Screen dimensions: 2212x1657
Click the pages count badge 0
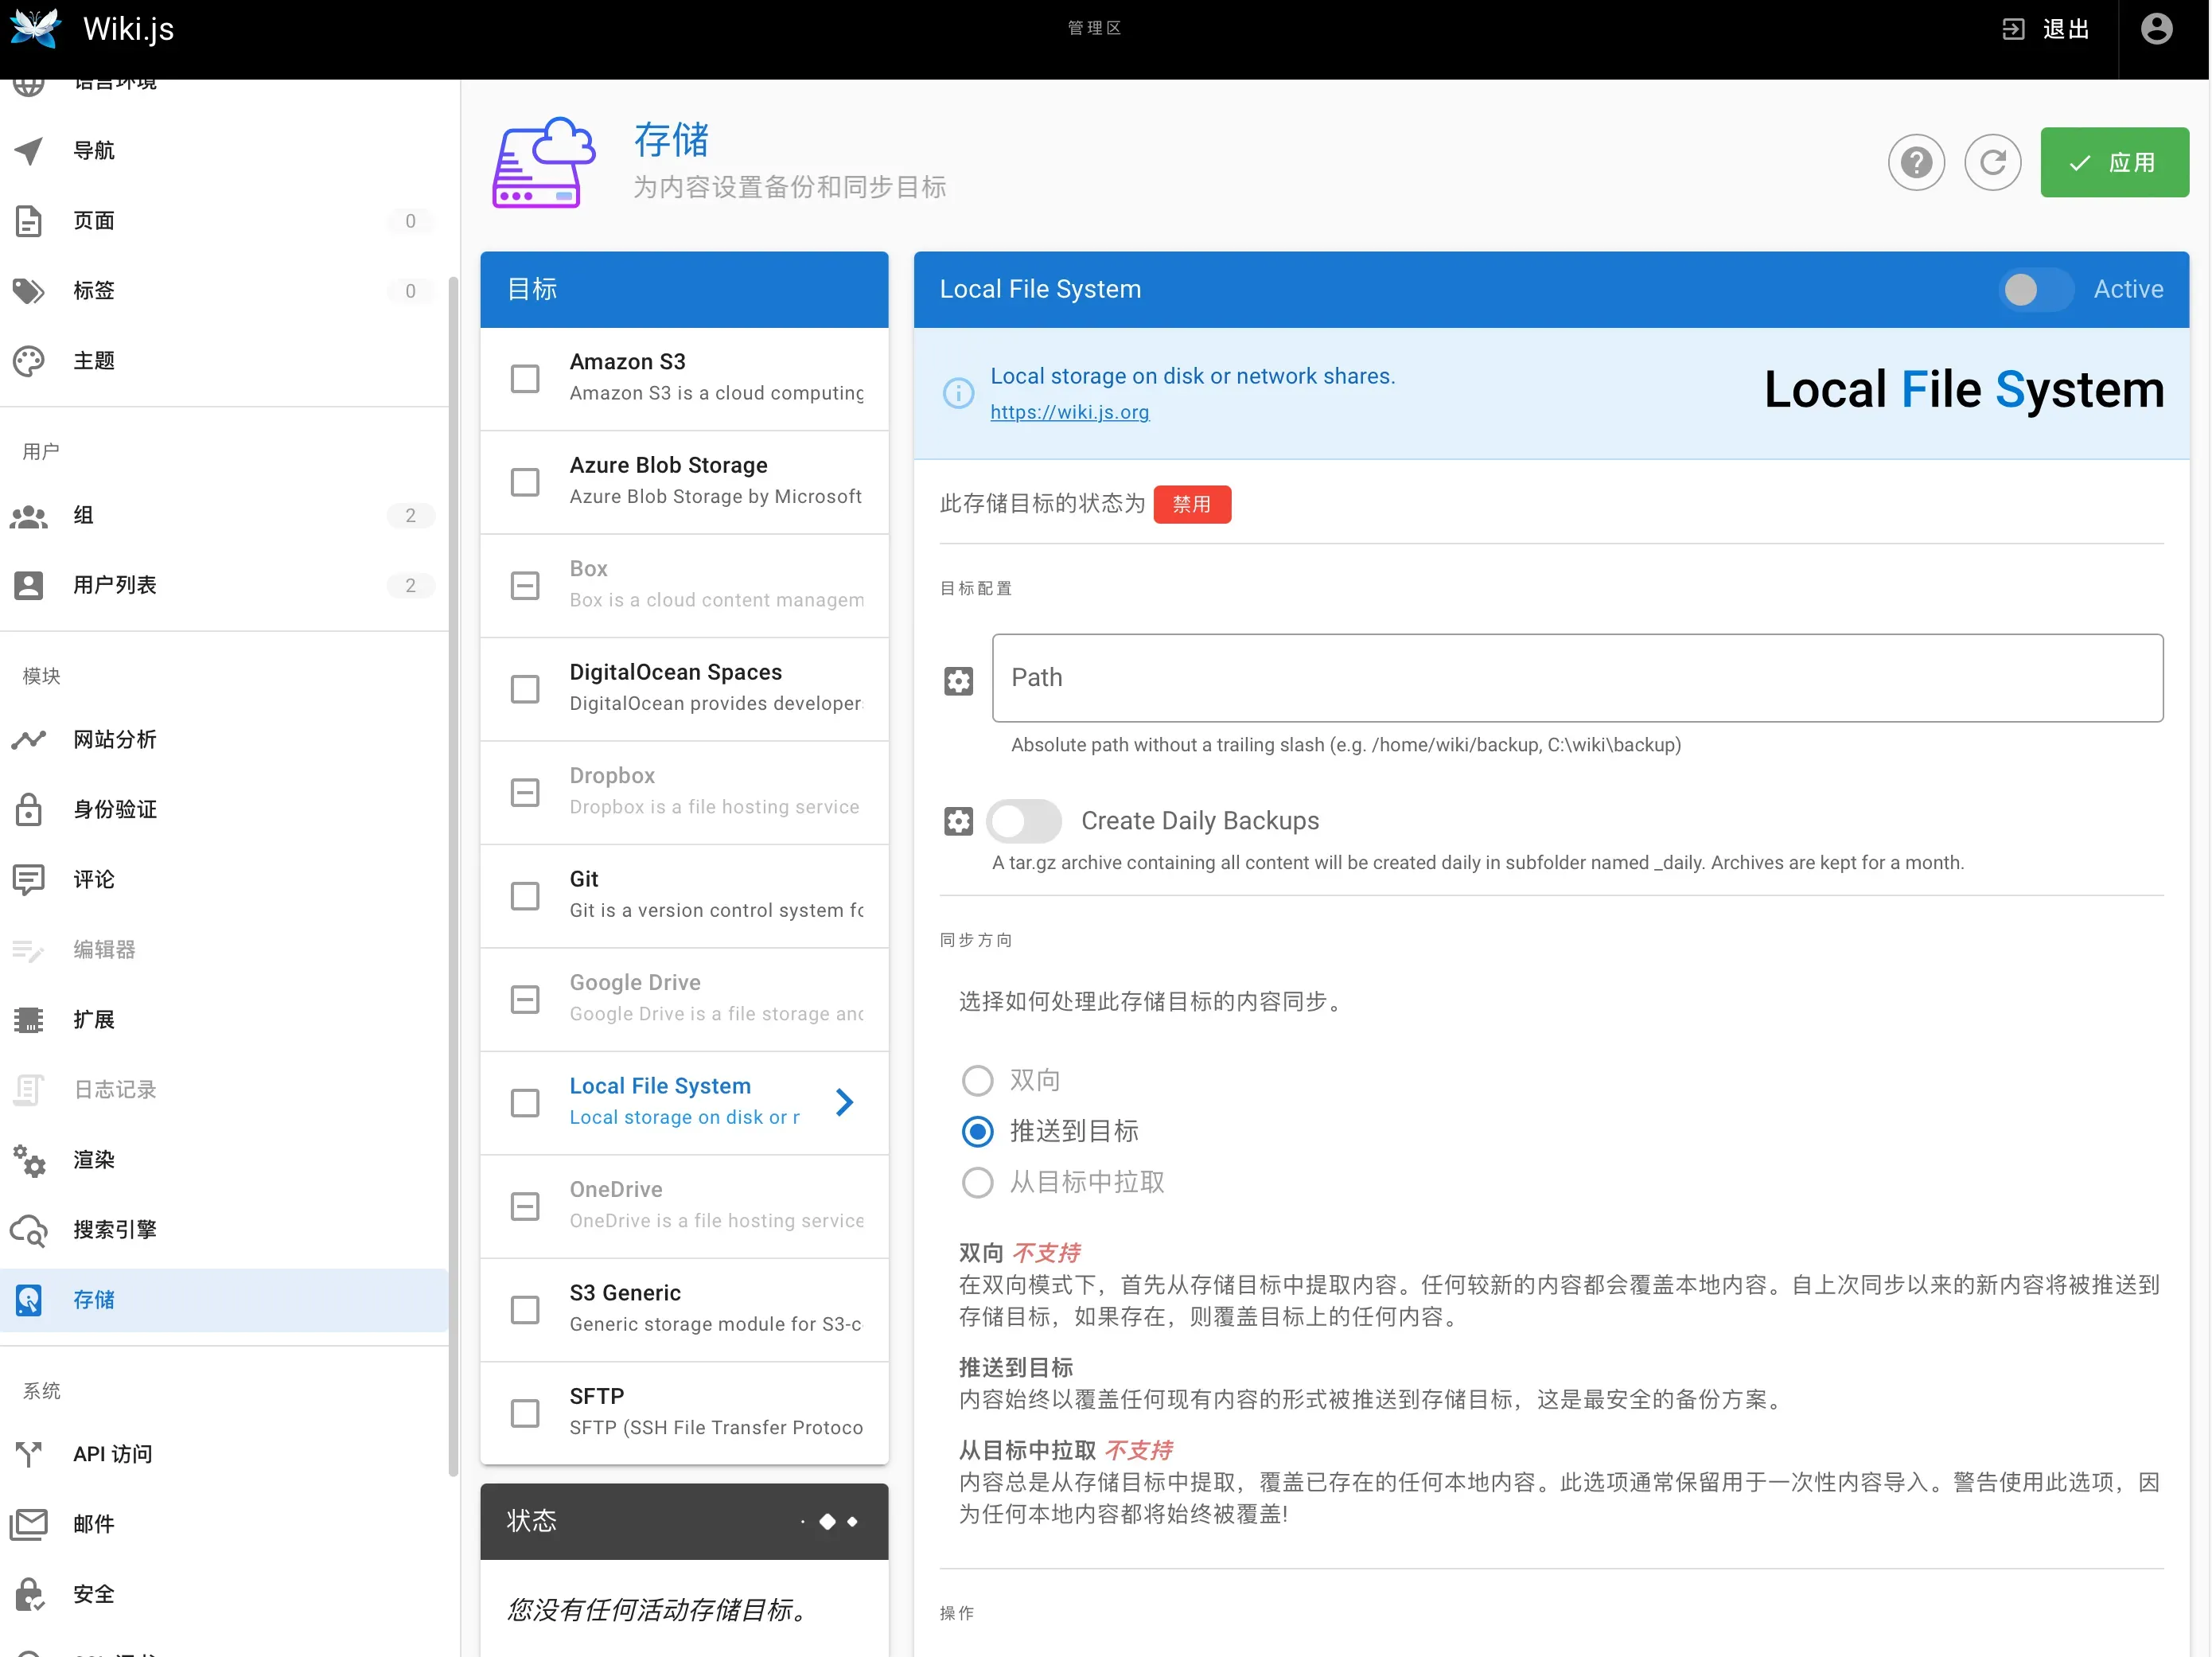click(x=410, y=221)
